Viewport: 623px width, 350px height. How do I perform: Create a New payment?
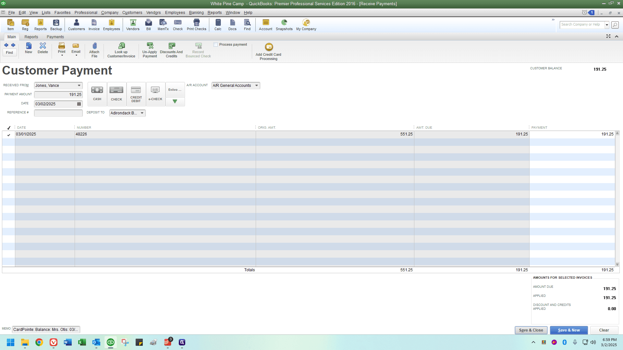pos(29,48)
